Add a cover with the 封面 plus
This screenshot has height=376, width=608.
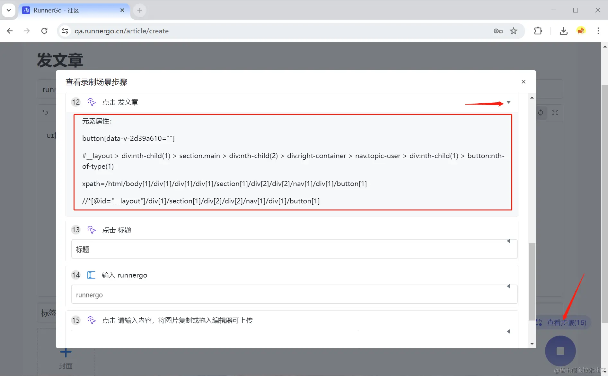pyautogui.click(x=66, y=353)
